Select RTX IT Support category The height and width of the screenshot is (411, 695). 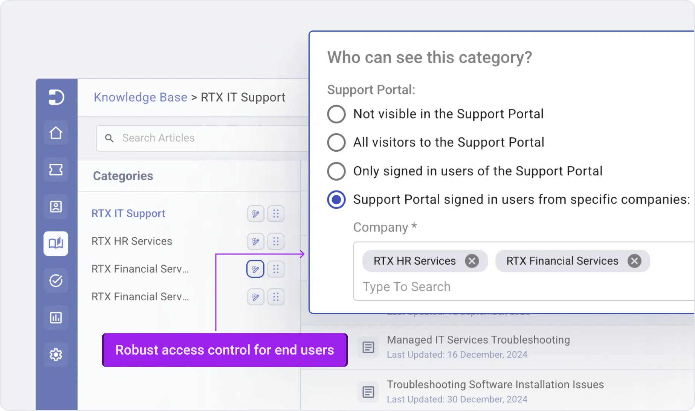(x=128, y=213)
